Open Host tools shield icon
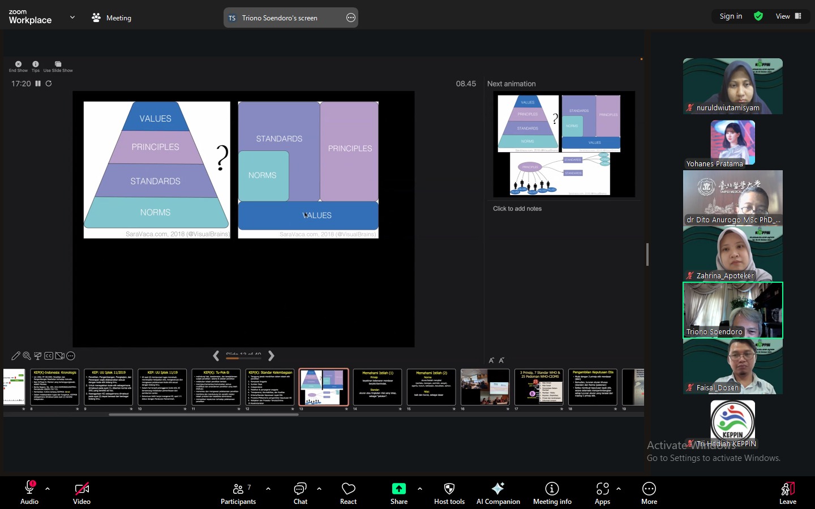 449,492
